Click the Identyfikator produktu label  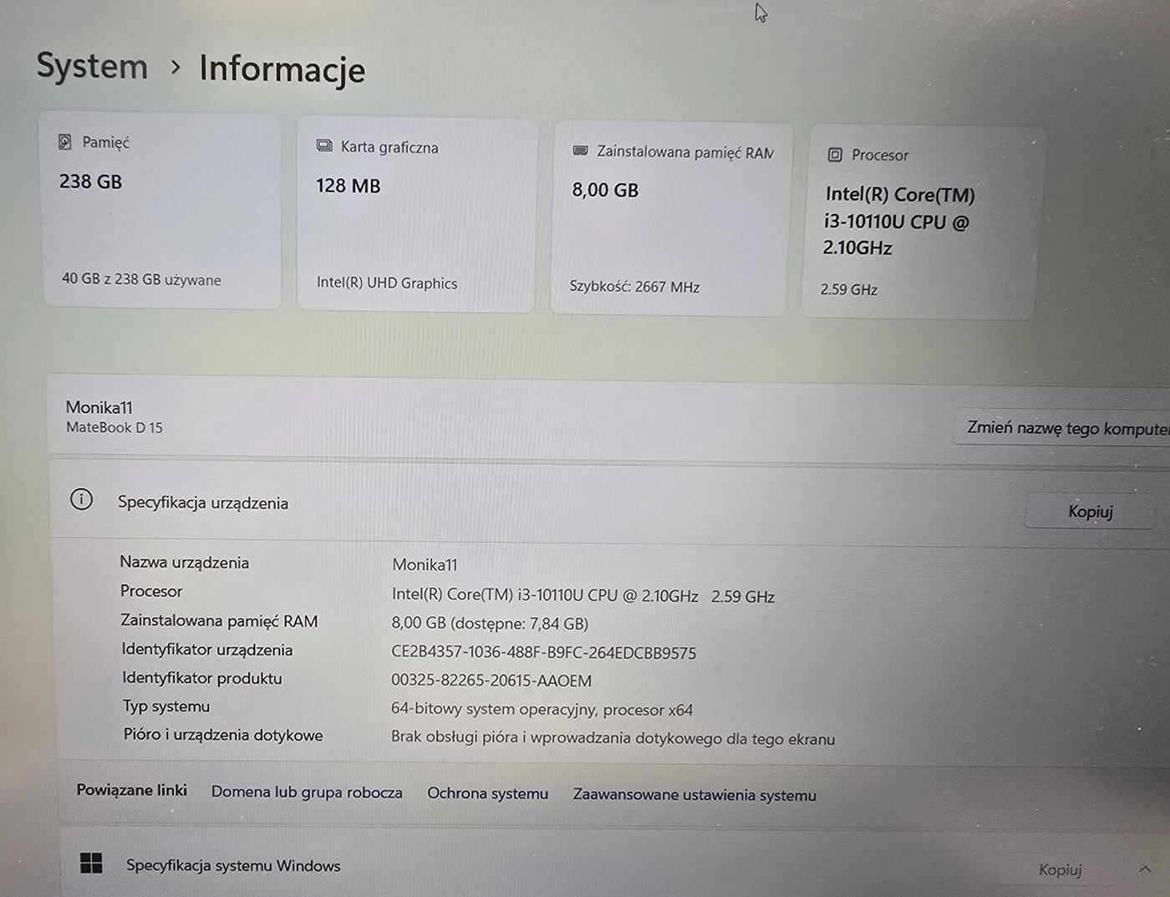202,678
